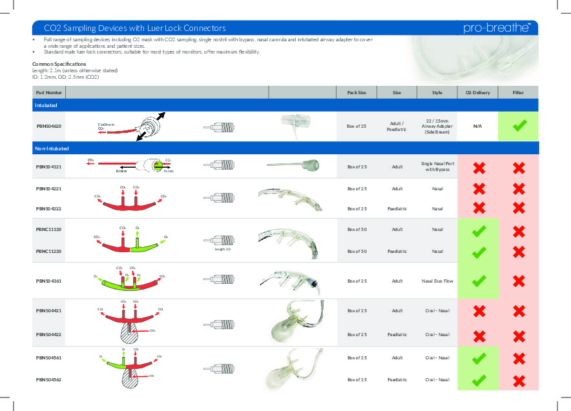Click the Non-Intubated section header bar

click(x=284, y=148)
